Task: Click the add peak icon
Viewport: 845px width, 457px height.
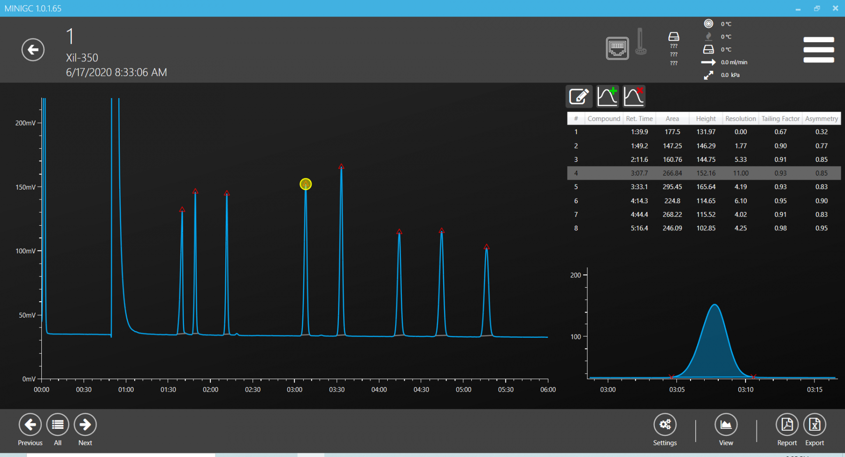Action: pos(607,97)
